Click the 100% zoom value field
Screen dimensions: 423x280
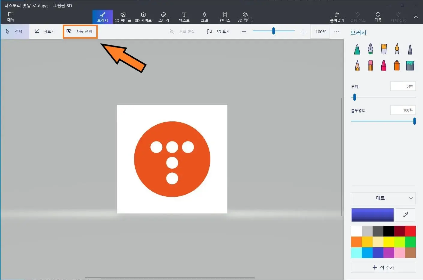click(x=321, y=32)
